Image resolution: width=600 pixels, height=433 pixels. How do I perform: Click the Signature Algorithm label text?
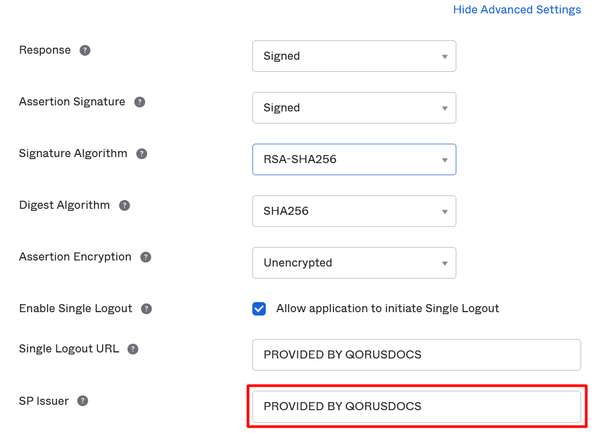point(72,154)
